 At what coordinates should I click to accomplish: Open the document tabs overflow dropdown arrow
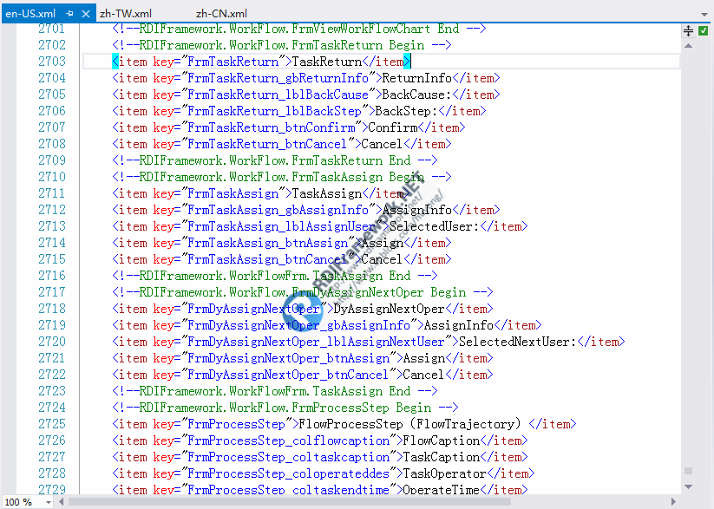[704, 15]
